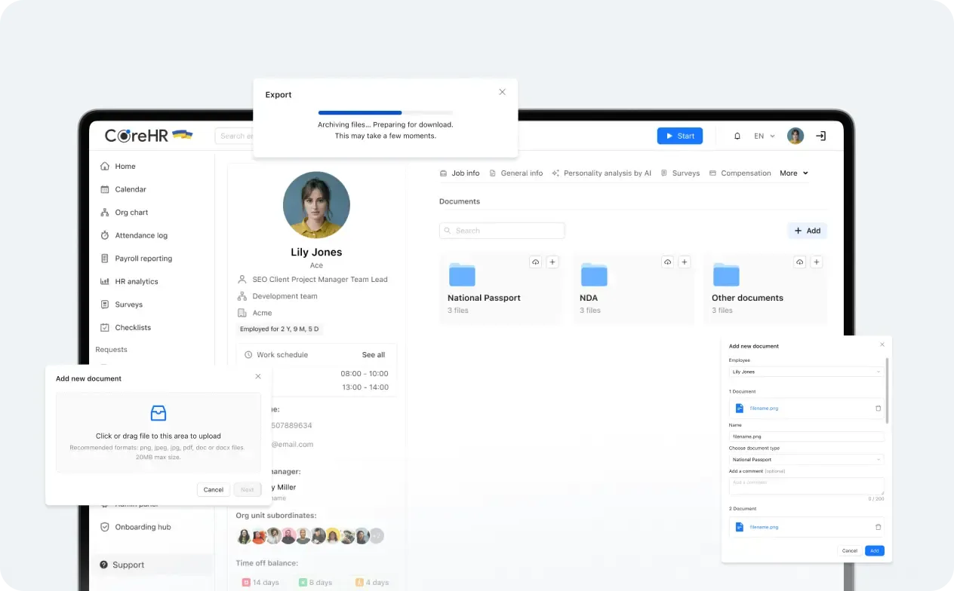Image resolution: width=954 pixels, height=591 pixels.
Task: Click the documents Search field
Action: 502,231
